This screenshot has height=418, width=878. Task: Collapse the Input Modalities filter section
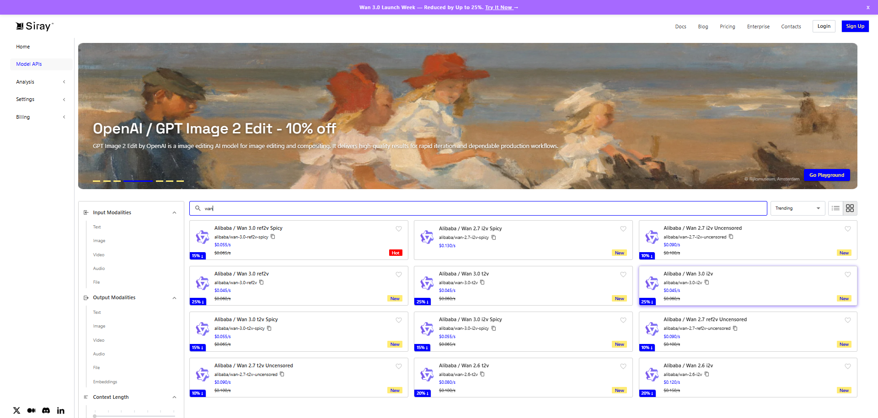tap(174, 212)
